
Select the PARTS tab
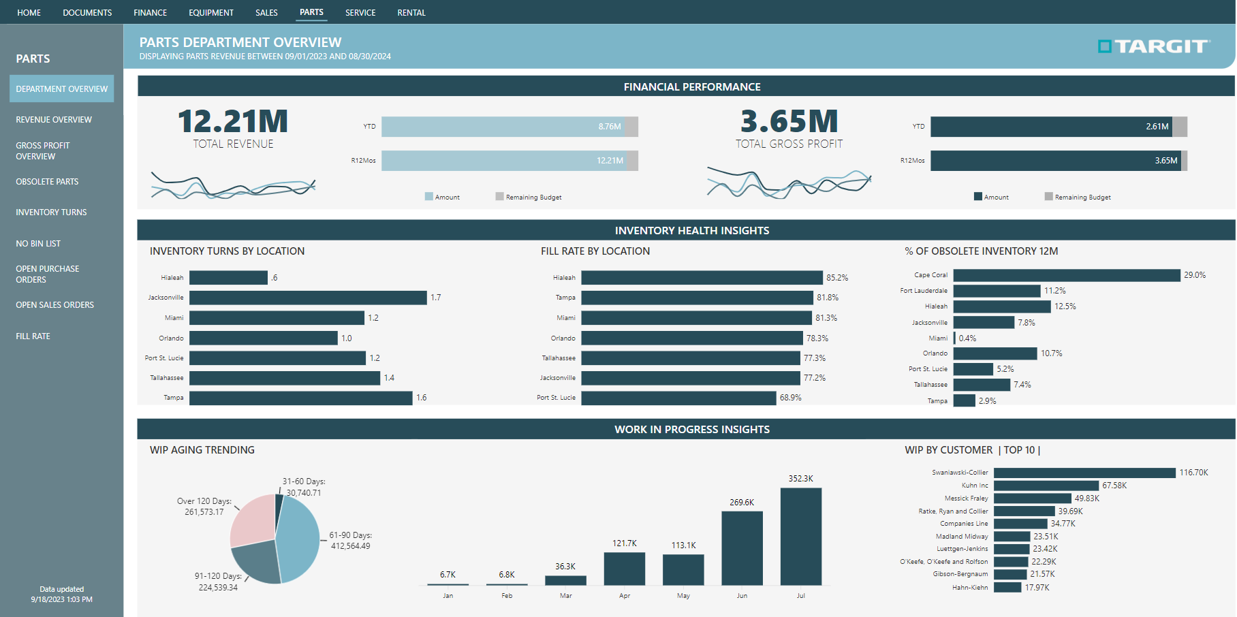[x=311, y=12]
